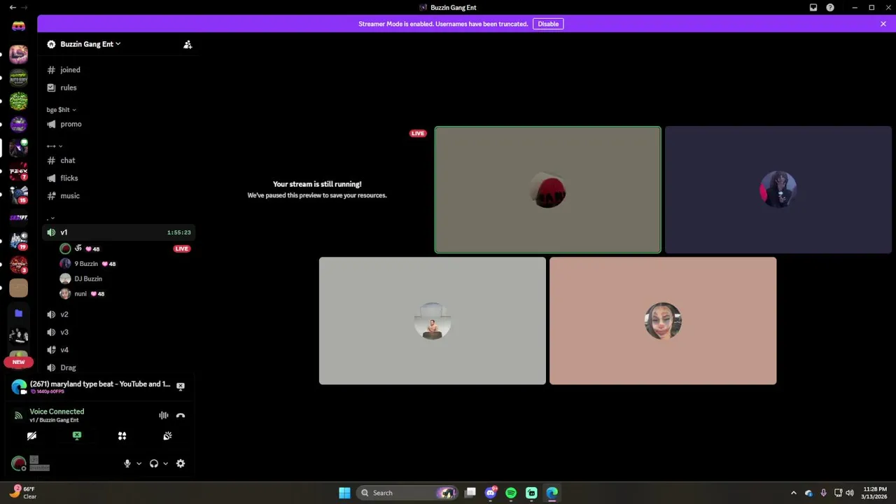896x504 pixels.
Task: Open the taskbar clock showing 11:28 PM
Action: point(875,493)
